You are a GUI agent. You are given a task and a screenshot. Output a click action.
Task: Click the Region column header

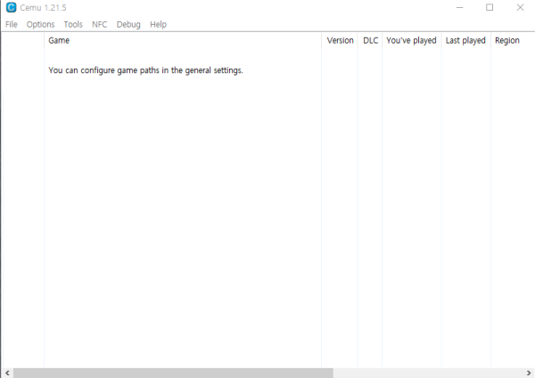click(507, 41)
